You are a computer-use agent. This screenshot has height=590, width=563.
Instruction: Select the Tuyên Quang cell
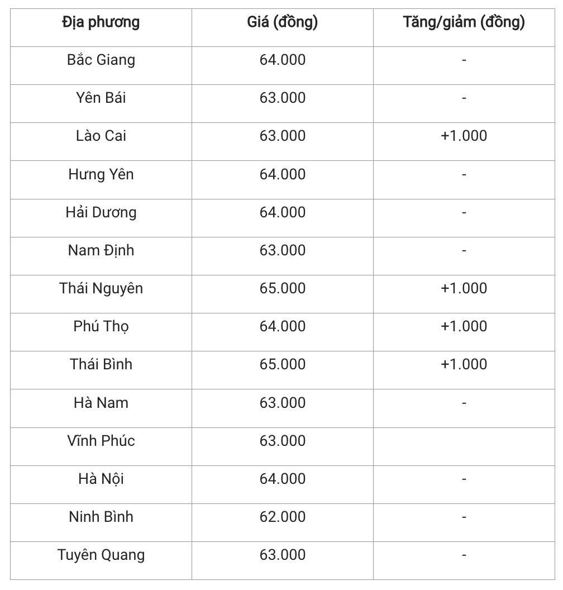pos(101,555)
